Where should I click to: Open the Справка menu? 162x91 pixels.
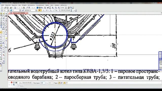click(57, 5)
